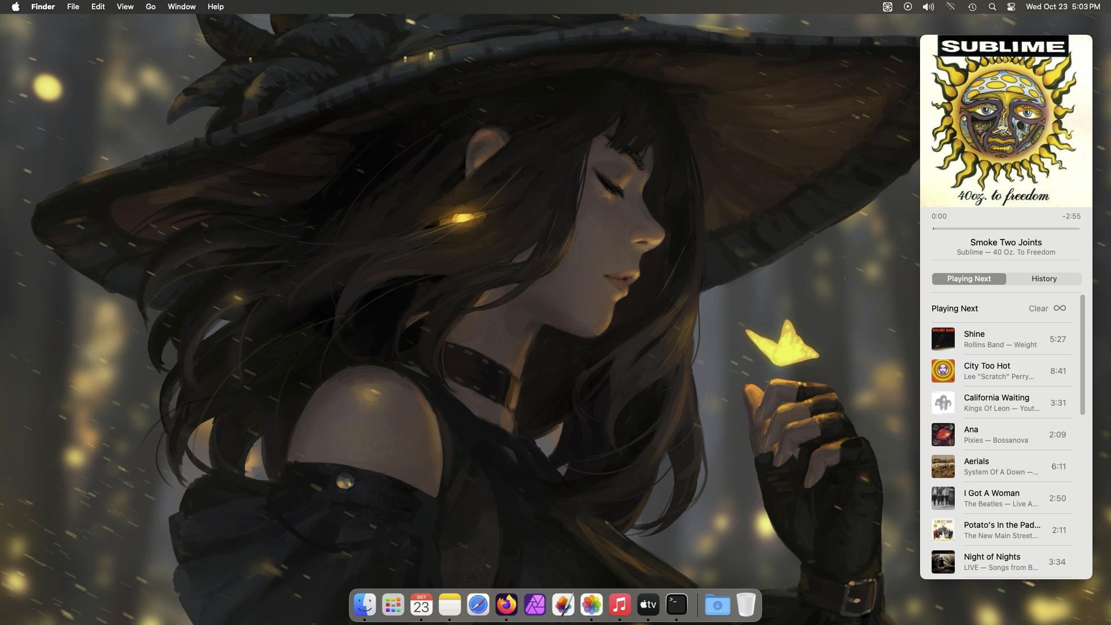Open Time Machine menu bar icon

pyautogui.click(x=972, y=7)
